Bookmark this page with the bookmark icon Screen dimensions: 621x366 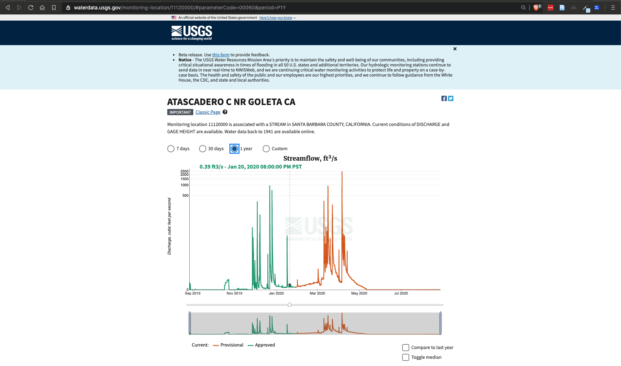54,8
